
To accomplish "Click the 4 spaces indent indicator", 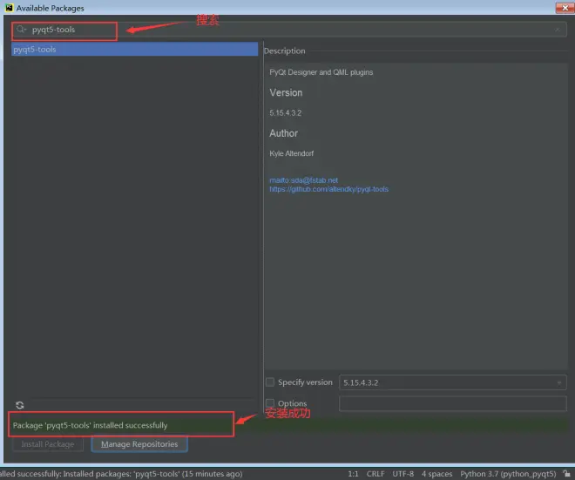I will click(436, 474).
